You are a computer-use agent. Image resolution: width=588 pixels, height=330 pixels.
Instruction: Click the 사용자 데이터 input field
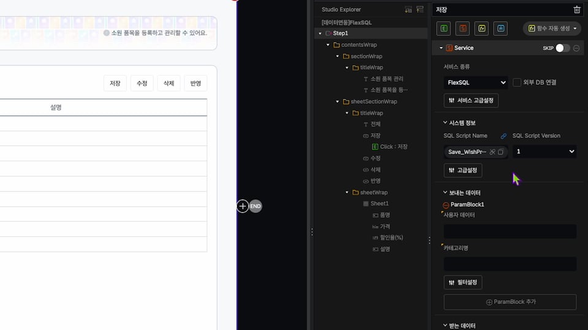pyautogui.click(x=510, y=231)
